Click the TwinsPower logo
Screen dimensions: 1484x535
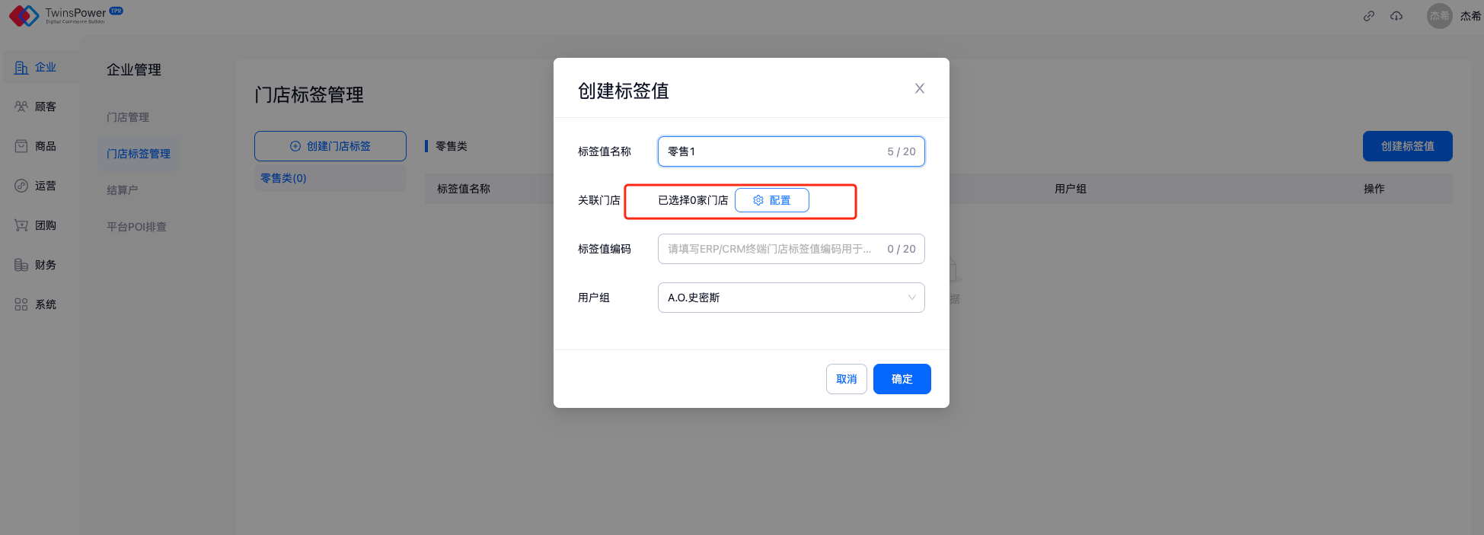[x=65, y=15]
